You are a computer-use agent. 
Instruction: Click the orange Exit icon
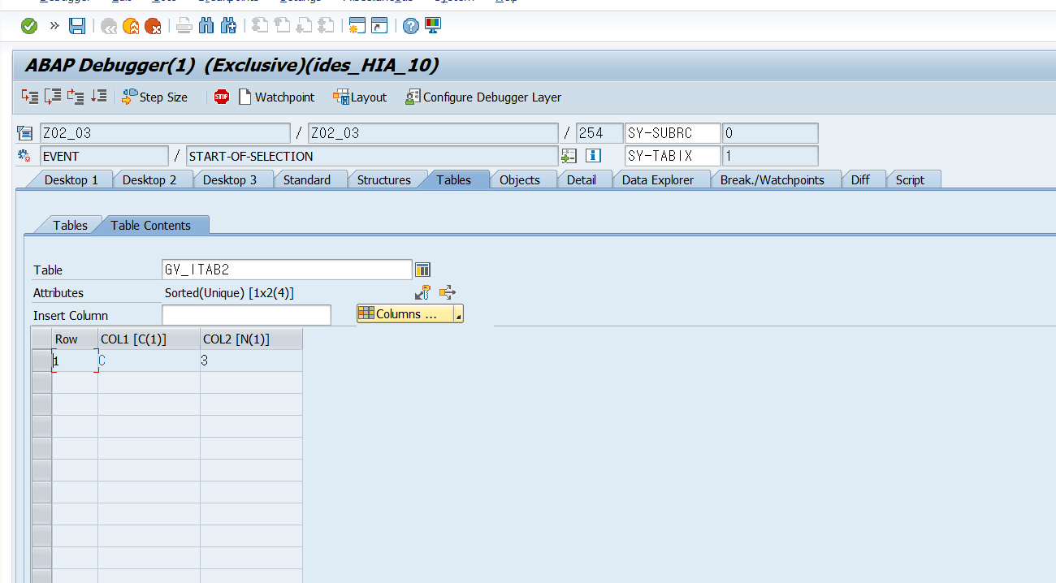131,27
